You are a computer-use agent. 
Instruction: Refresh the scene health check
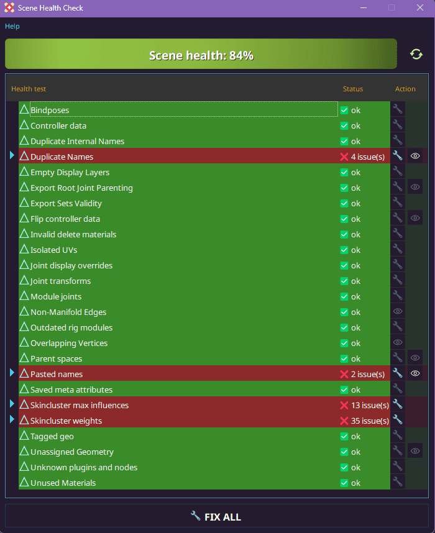416,54
